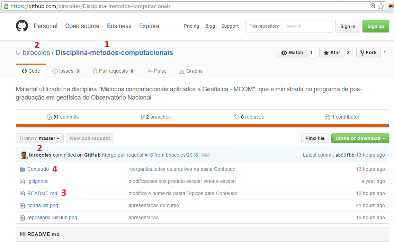394x242 pixels.
Task: Click the Sign in button
Action: (x=348, y=26)
